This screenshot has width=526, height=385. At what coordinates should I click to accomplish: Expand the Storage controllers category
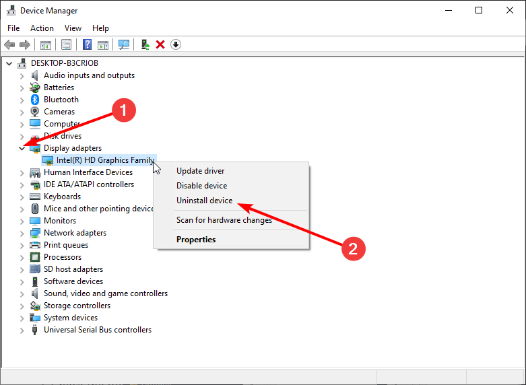(22, 306)
